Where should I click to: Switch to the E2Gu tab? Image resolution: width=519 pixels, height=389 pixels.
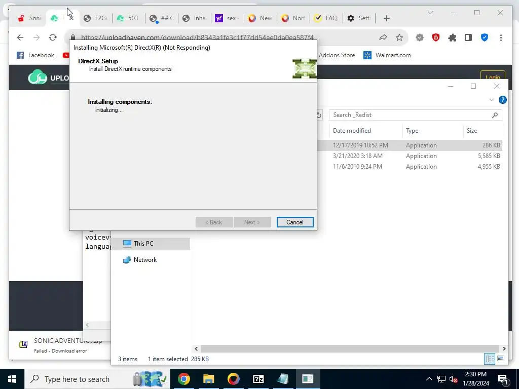click(95, 18)
